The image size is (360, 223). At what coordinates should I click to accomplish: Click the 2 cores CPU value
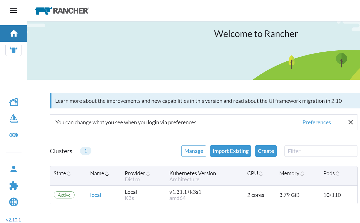(256, 195)
